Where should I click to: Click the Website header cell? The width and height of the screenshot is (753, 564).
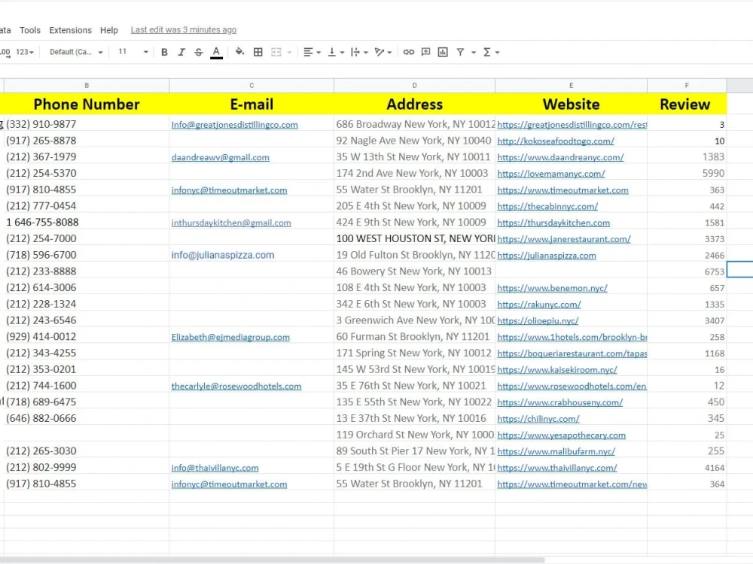pos(571,104)
